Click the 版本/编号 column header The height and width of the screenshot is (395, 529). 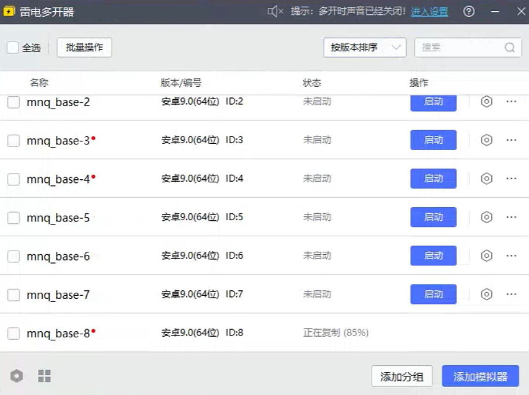(181, 82)
